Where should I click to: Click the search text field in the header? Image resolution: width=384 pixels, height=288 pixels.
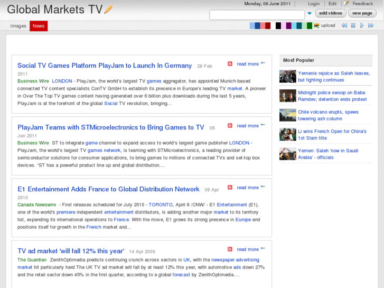click(x=257, y=14)
